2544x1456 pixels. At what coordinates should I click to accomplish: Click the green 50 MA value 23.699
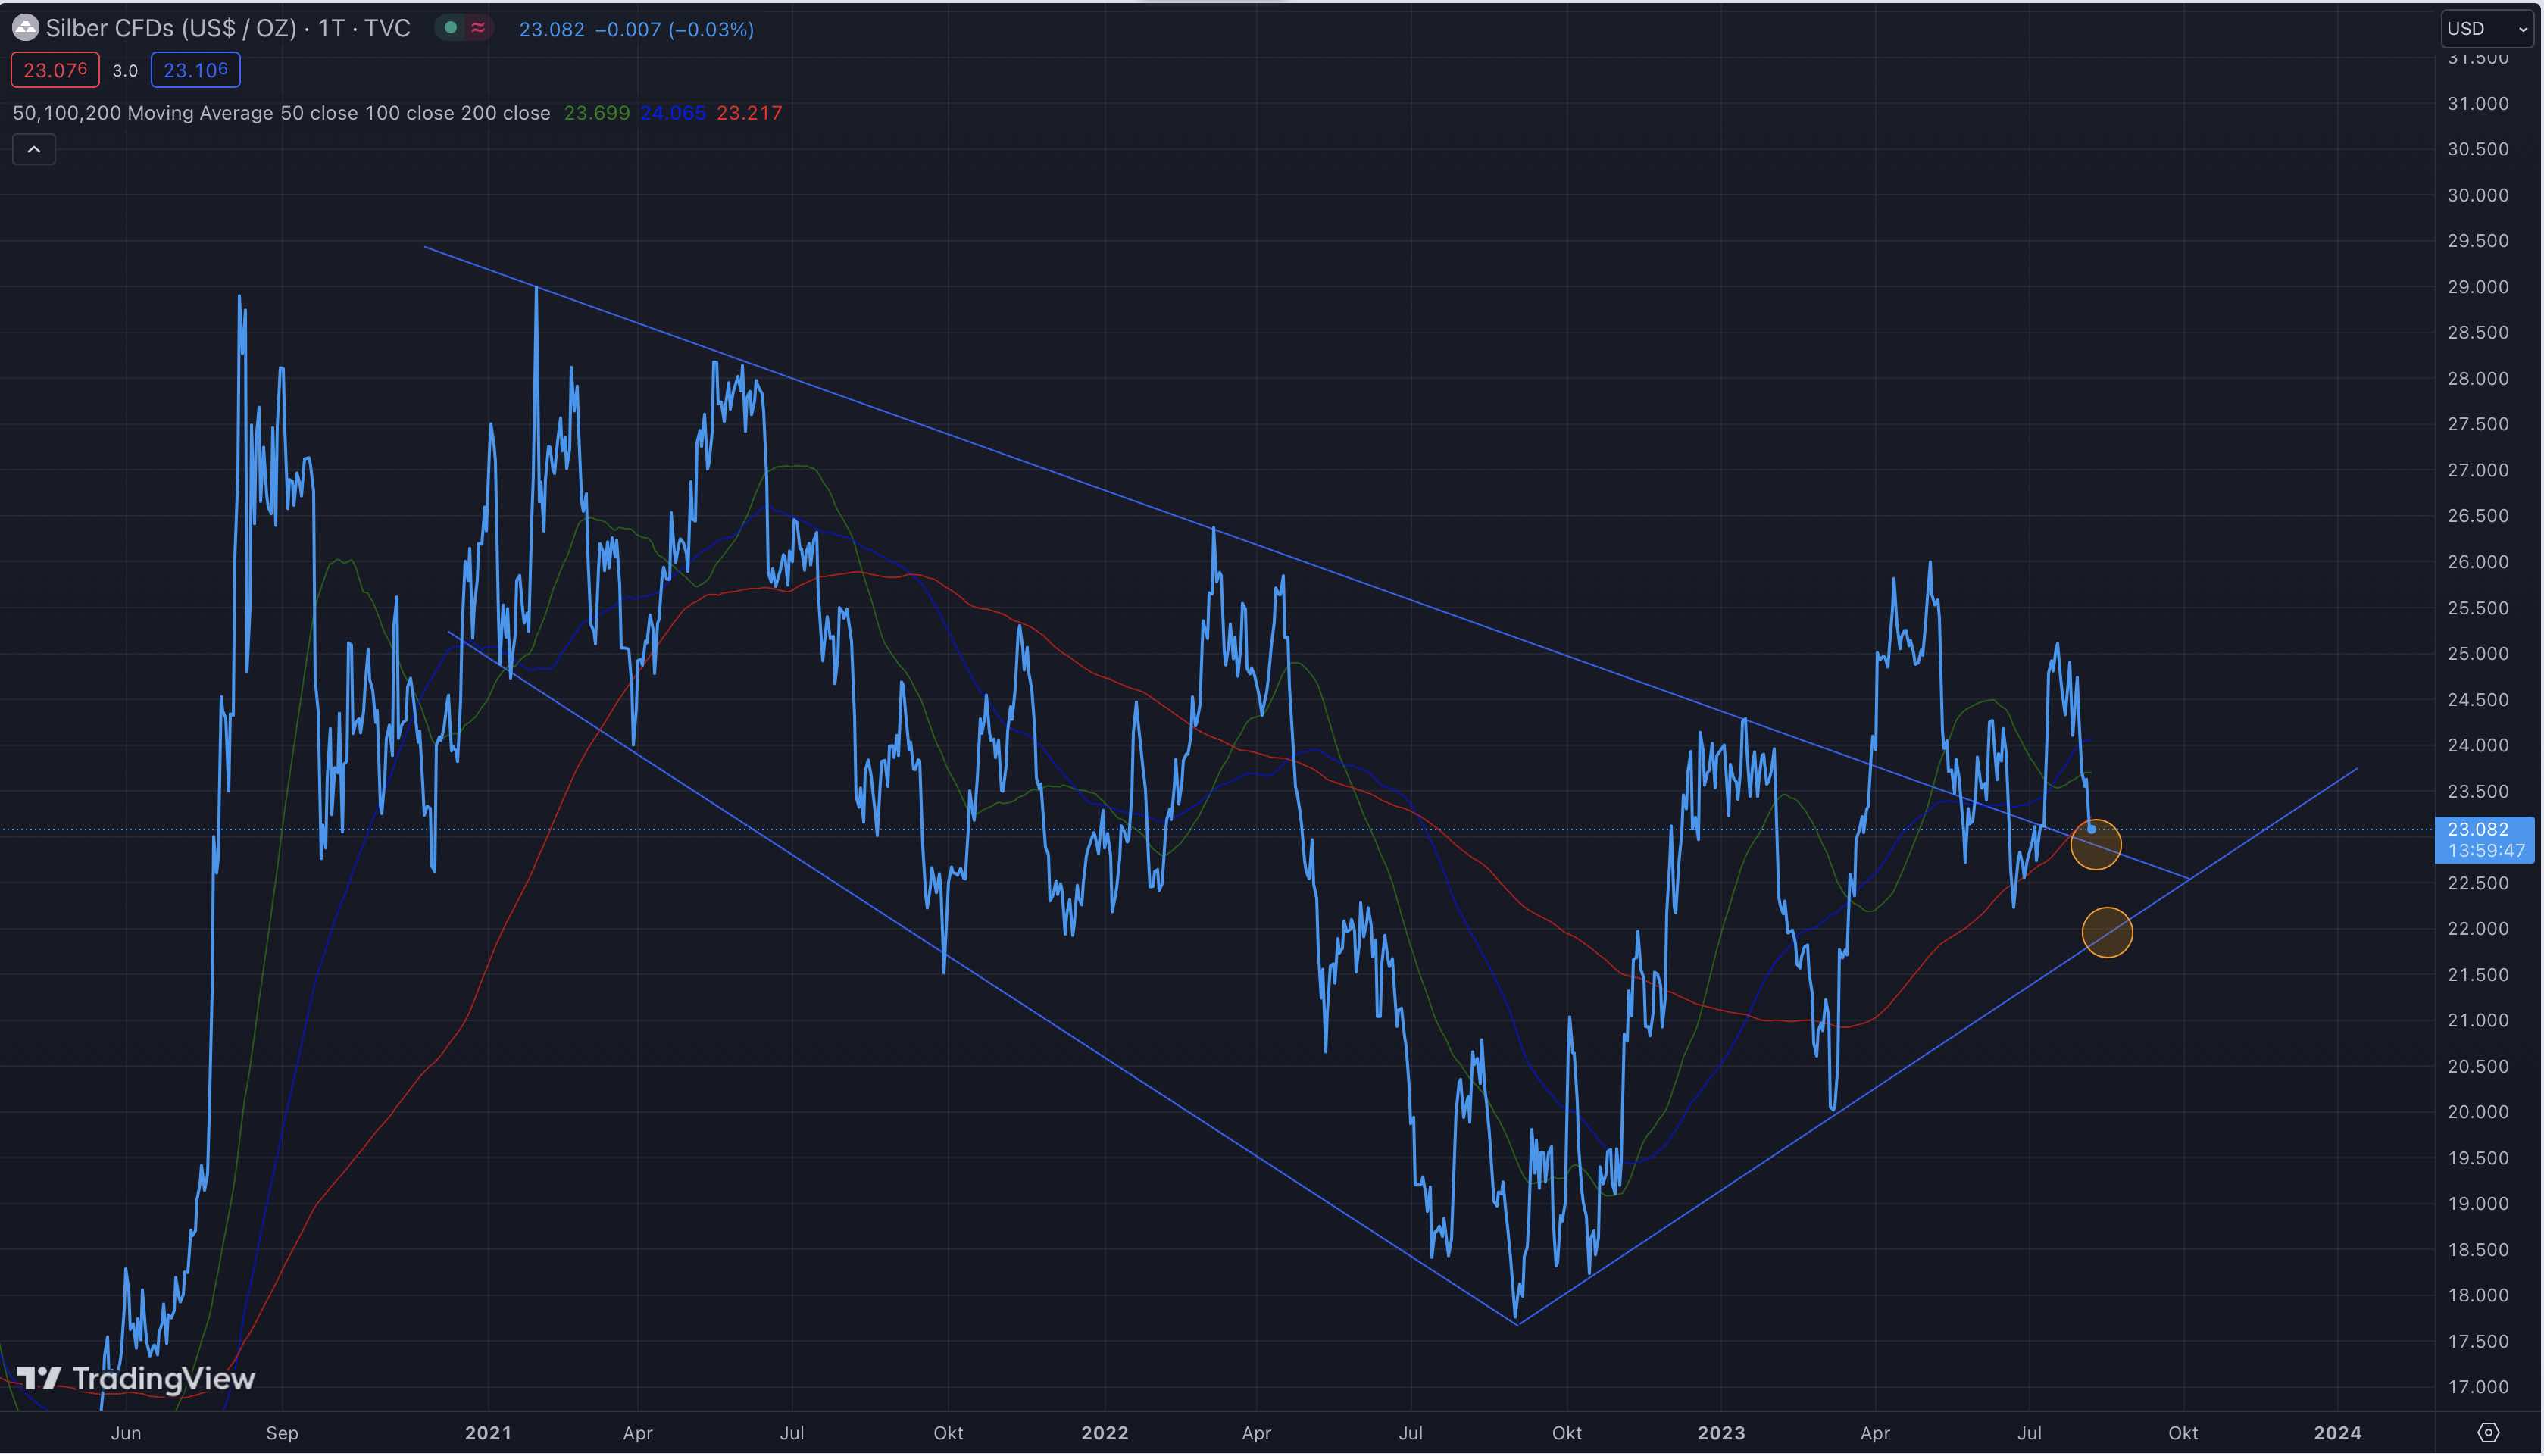(x=596, y=113)
